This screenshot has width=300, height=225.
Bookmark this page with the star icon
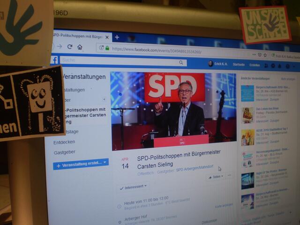point(265,55)
